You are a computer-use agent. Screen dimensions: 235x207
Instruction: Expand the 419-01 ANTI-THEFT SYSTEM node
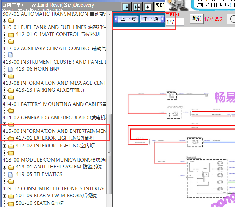(4, 167)
